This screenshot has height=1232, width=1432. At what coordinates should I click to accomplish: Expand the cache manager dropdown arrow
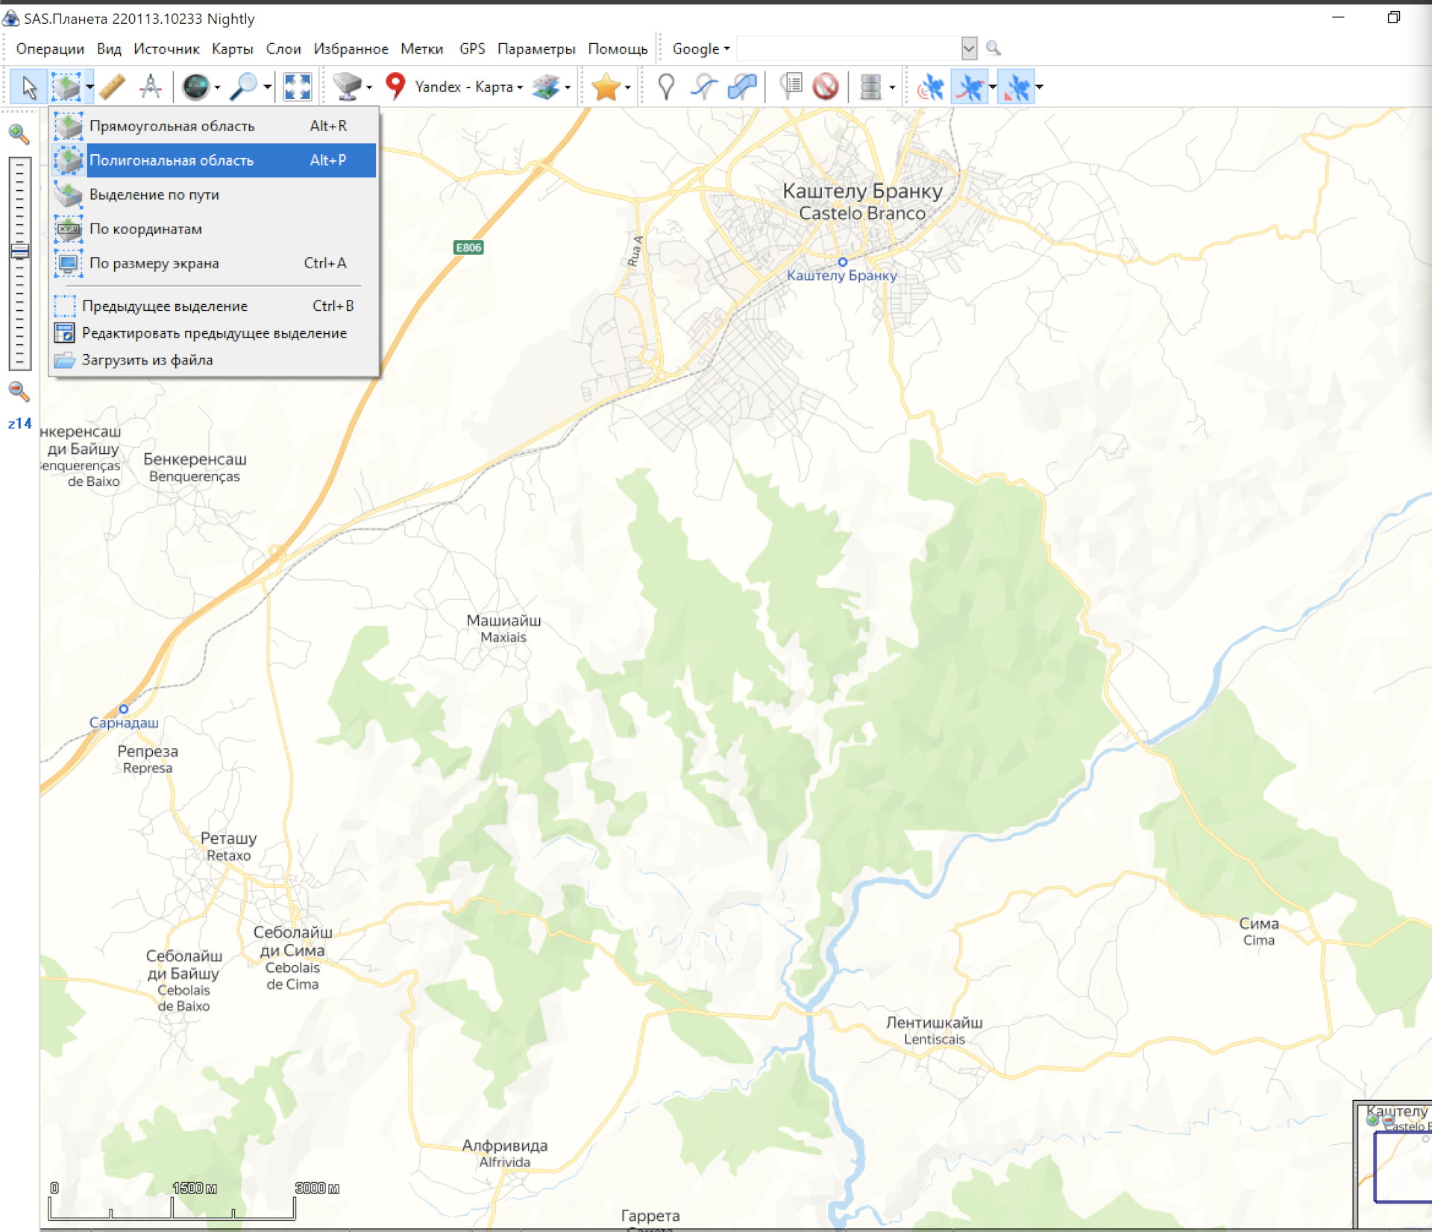point(892,88)
